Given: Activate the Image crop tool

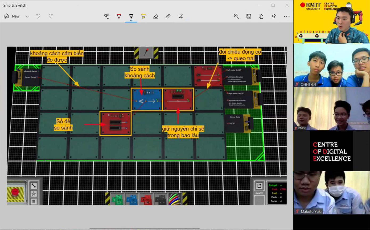Looking at the screenshot, I should tap(180, 16).
